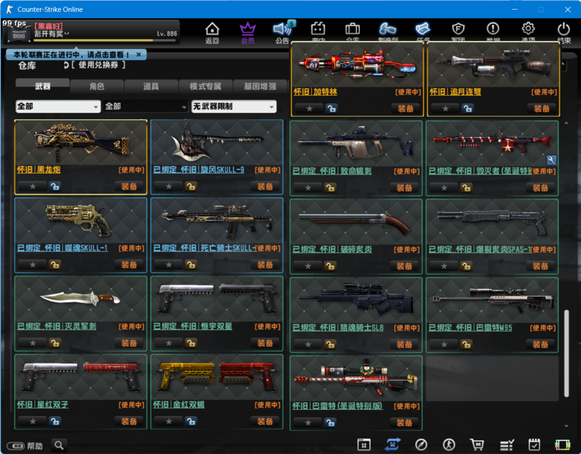Viewport: 581px width, 454px height.
Task: Open the briefcase warehouse icon in the top bar
Action: (352, 29)
